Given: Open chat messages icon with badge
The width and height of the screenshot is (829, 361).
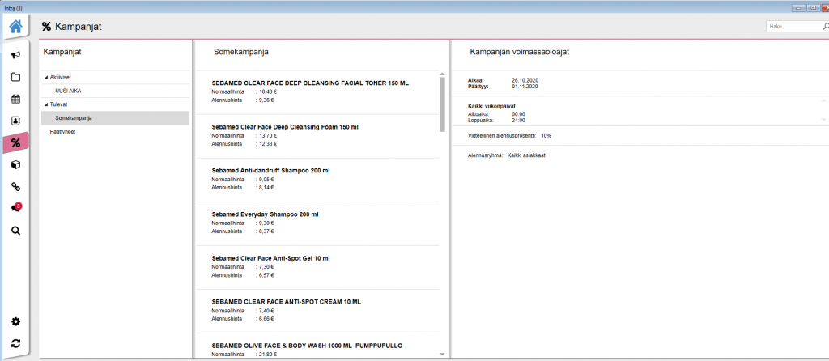Looking at the screenshot, I should point(16,208).
